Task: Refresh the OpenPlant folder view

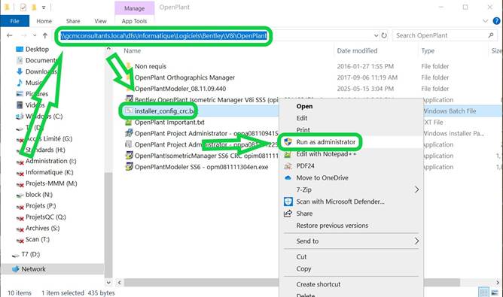Action: (384, 35)
